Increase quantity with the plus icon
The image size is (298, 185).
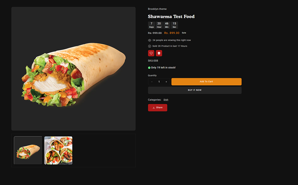coord(166,82)
